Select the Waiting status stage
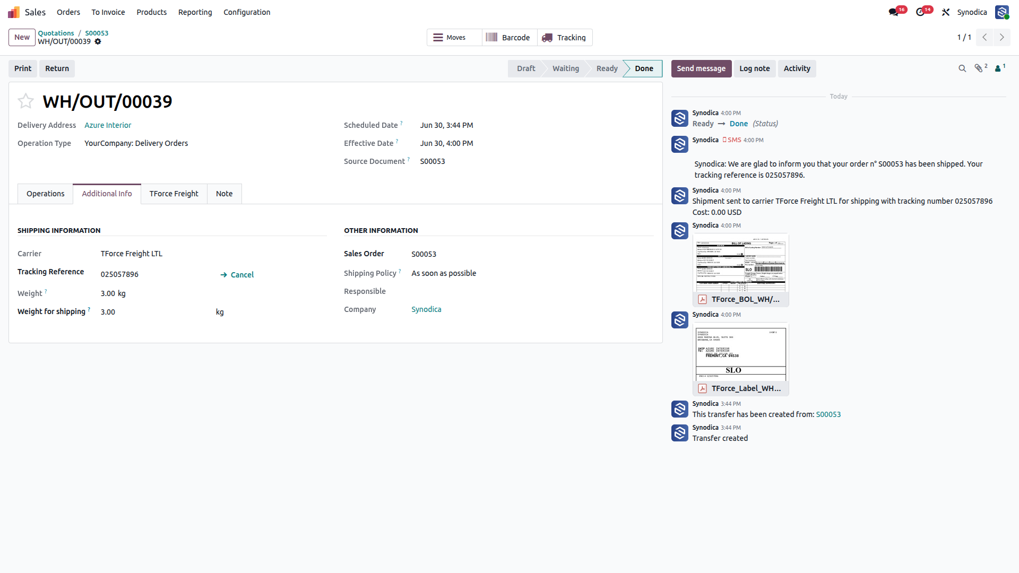The width and height of the screenshot is (1019, 573). pos(566,68)
